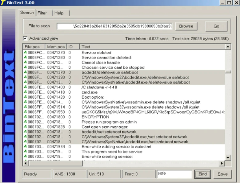This screenshot has height=183, width=240.
Task: Click the green A icon beside 'Service deleted'
Action: pos(25,53)
